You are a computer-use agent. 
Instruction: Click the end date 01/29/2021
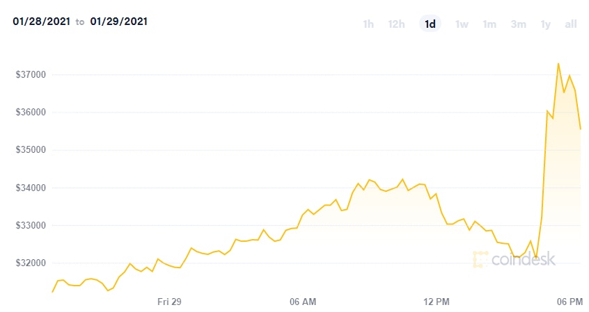(x=118, y=22)
